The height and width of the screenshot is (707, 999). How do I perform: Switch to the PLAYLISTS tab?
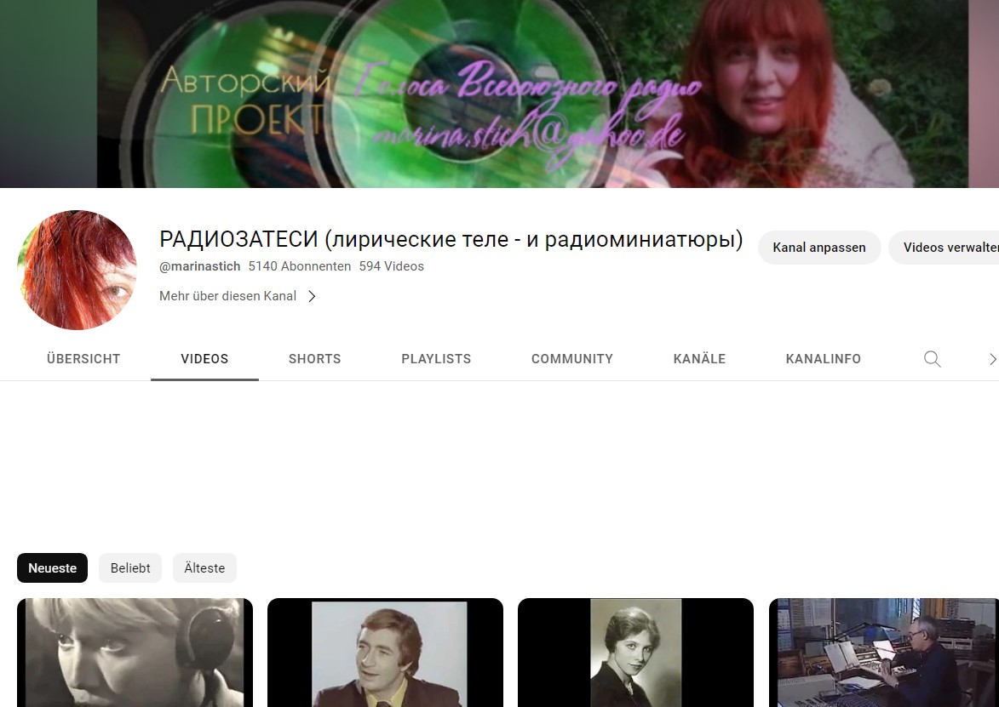coord(435,358)
